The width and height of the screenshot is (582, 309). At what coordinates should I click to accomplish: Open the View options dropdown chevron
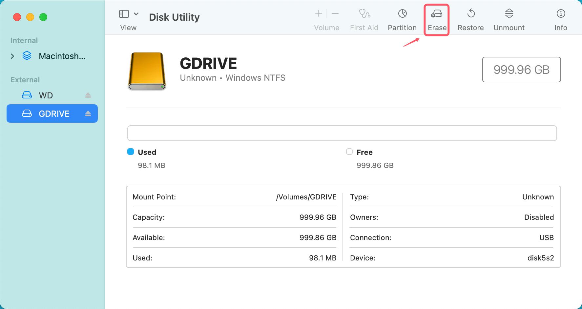136,13
